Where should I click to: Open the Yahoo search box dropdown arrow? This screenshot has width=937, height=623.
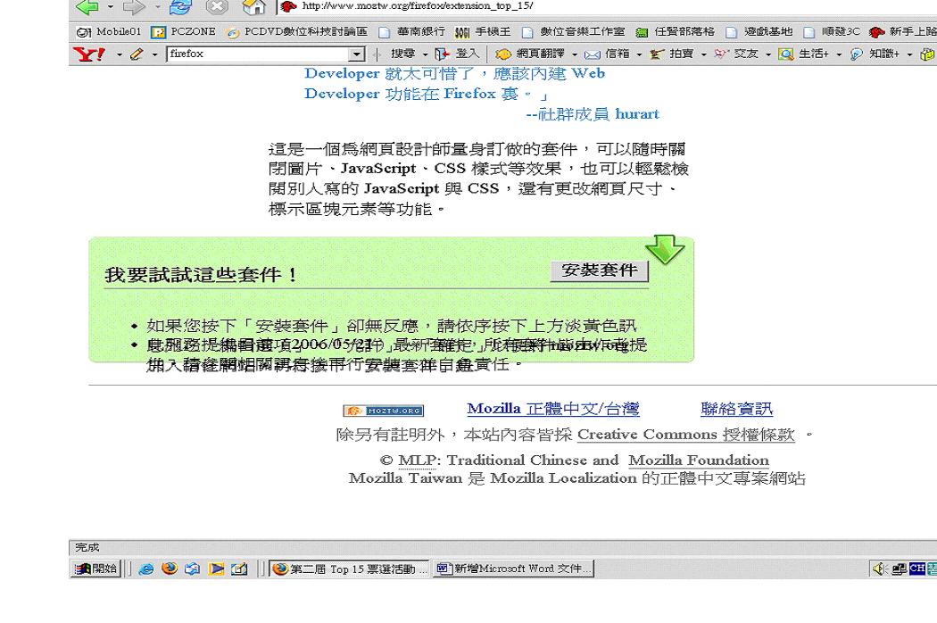point(357,54)
